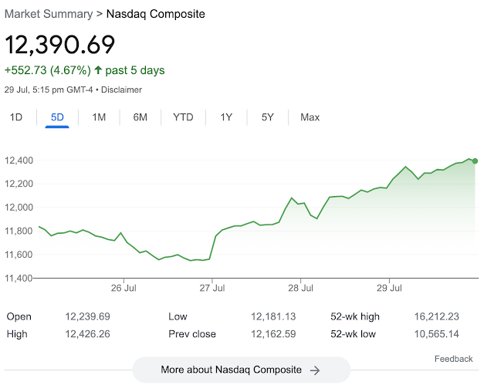Select the YTD tab
494x392 pixels.
(x=183, y=117)
